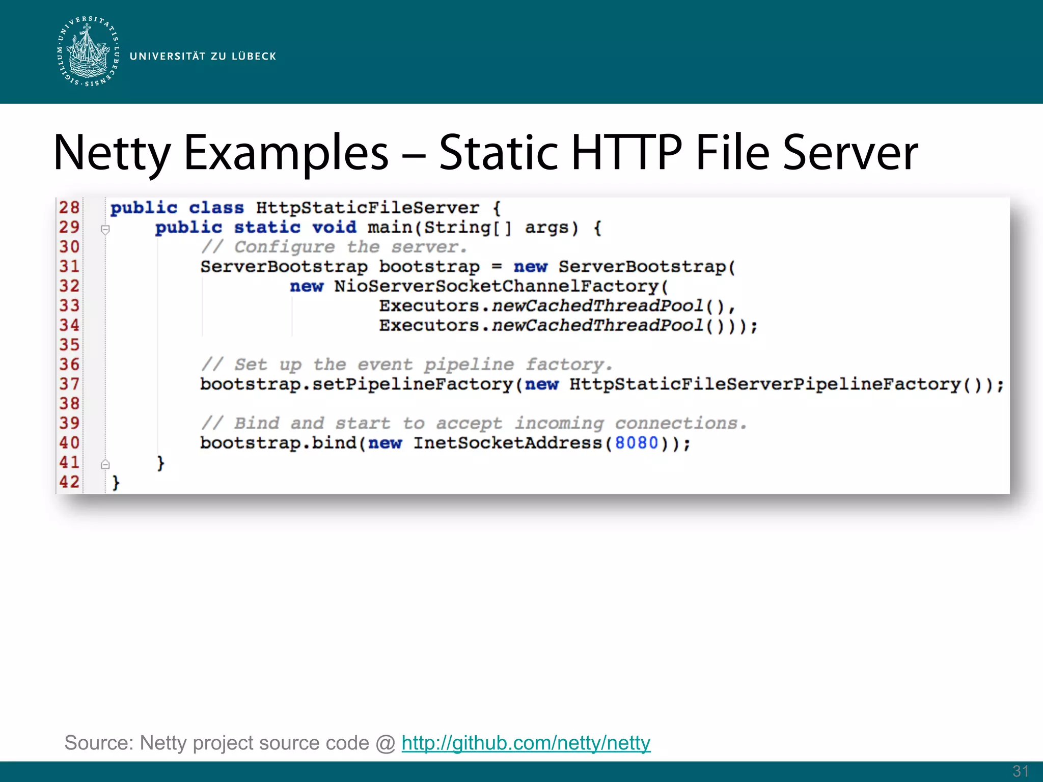Click line number 42 in the gutter
1043x782 pixels.
coord(69,482)
